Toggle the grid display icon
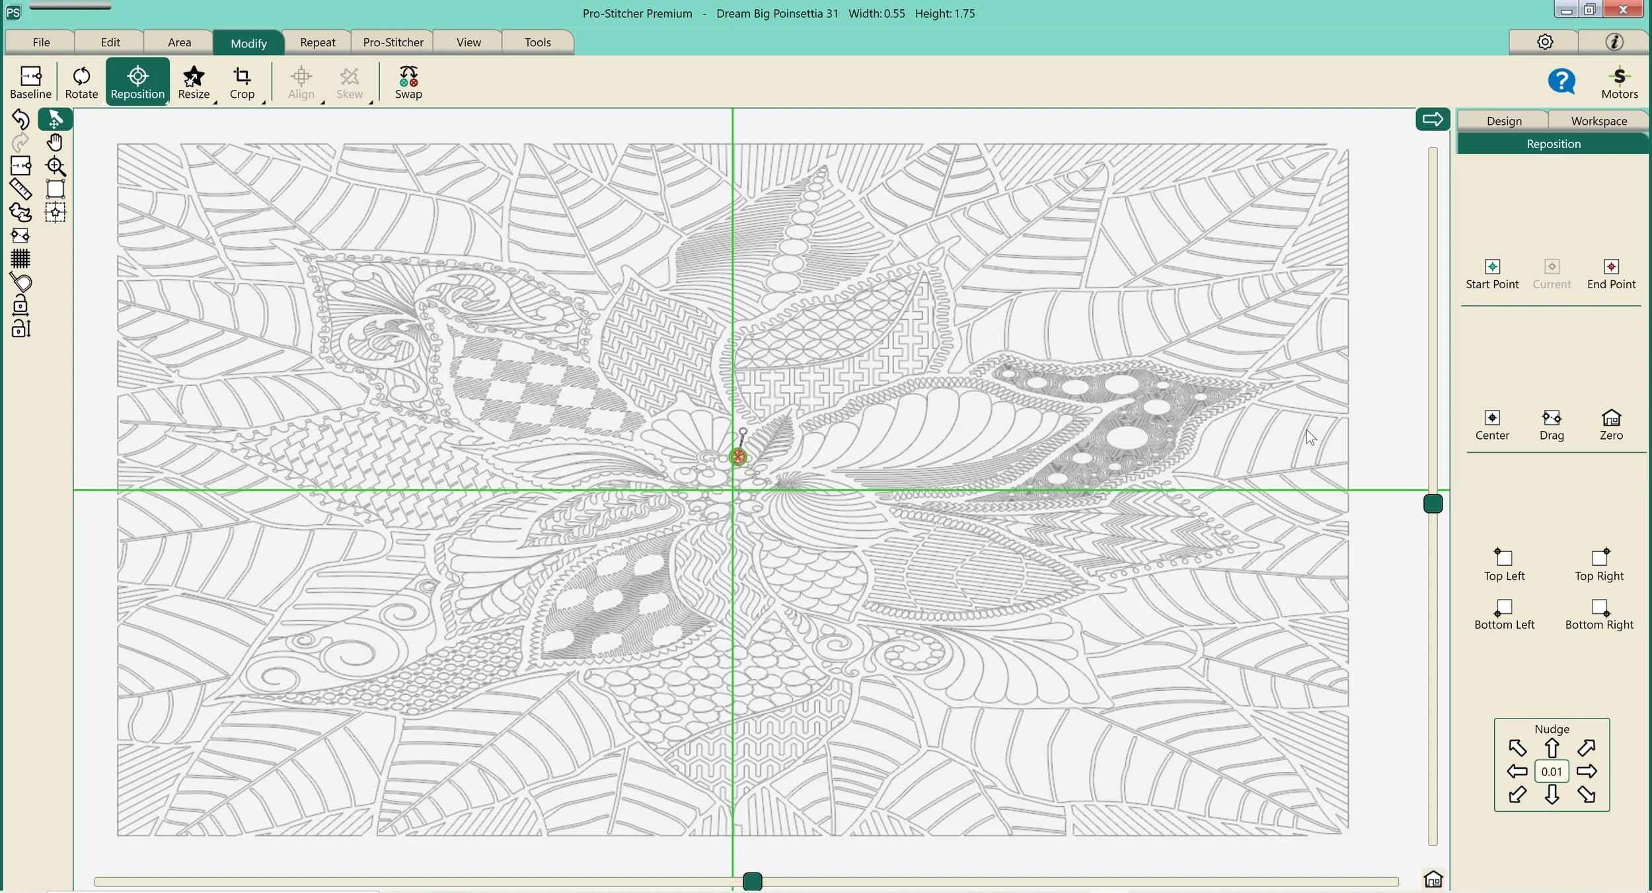1652x893 pixels. pos(20,258)
